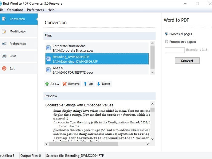This screenshot has width=212, height=159.
Task: Open the Operations menu
Action: point(15,10)
